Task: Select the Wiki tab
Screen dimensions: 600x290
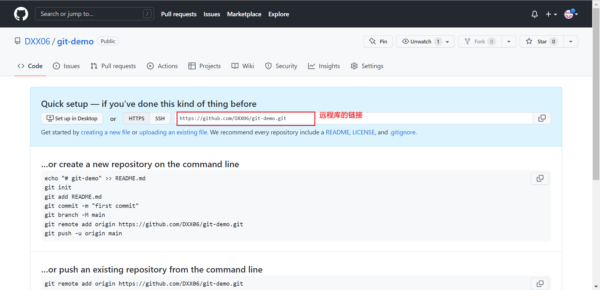Action: [x=243, y=66]
